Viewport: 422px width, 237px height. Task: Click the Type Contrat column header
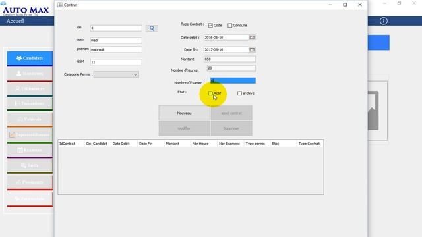tap(311, 144)
